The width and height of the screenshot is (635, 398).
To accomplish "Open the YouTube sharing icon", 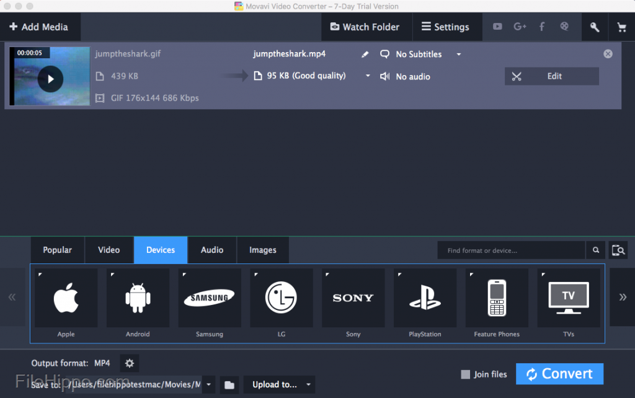I will click(x=497, y=27).
